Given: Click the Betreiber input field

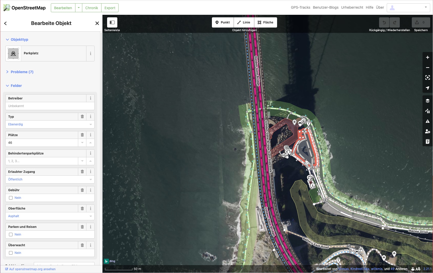Looking at the screenshot, I should coord(50,106).
